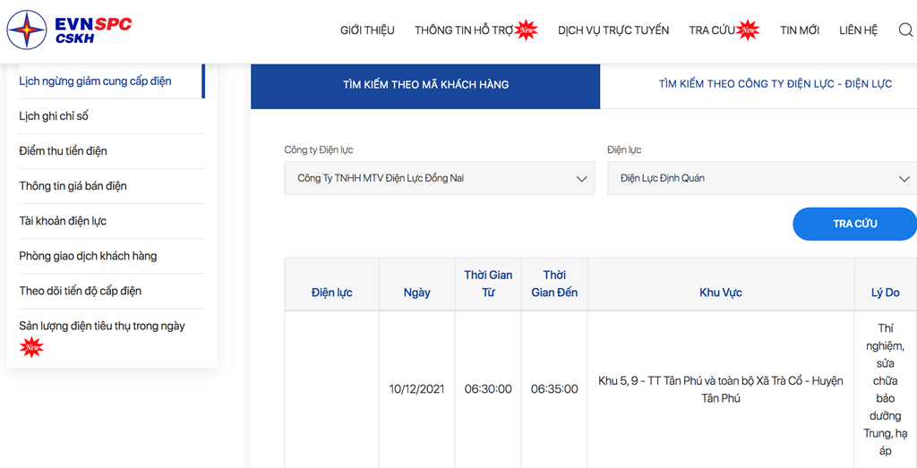The width and height of the screenshot is (917, 468).
Task: Expand the Công ty Điện lực dropdown
Action: tap(439, 178)
